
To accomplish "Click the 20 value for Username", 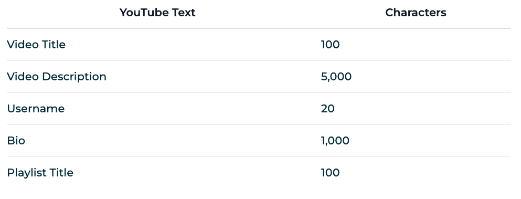I will coord(327,109).
